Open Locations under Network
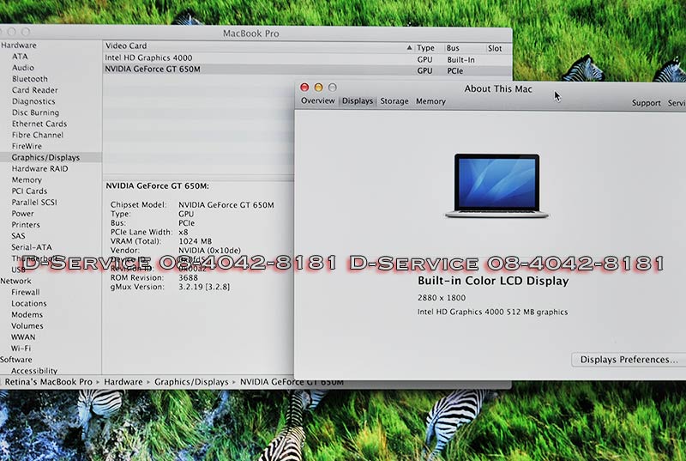This screenshot has height=461, width=686. tap(29, 303)
